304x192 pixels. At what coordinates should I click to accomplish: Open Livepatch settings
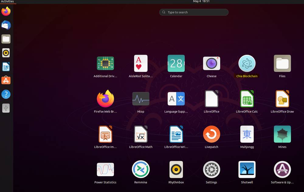click(211, 134)
